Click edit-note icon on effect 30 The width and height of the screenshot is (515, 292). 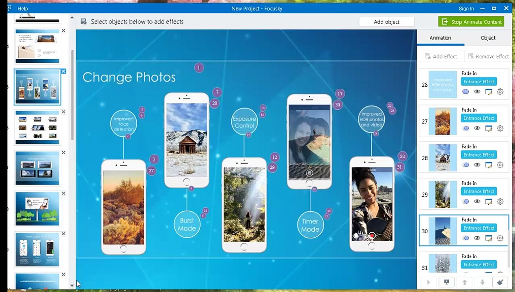(x=489, y=238)
